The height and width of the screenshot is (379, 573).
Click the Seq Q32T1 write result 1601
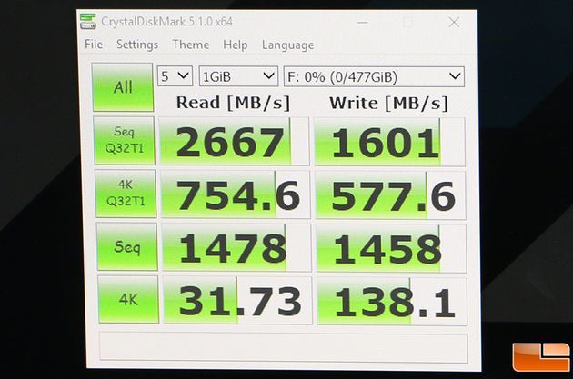(x=390, y=142)
